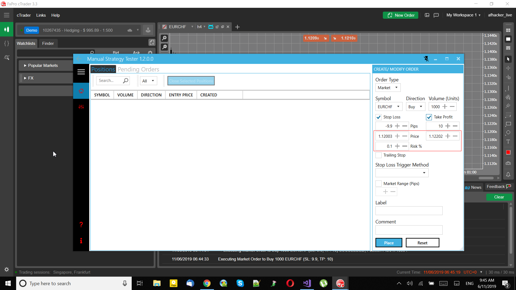Open the Analyze icon in sidebar
Screen dimensions: 516x290
(x=7, y=57)
